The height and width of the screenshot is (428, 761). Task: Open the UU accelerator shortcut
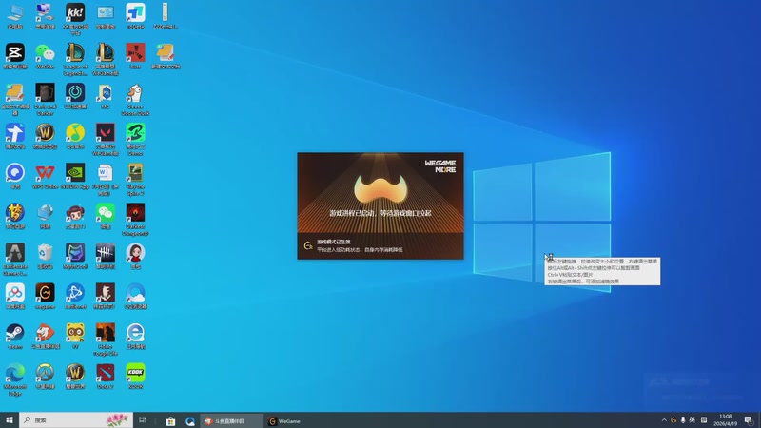(75, 96)
